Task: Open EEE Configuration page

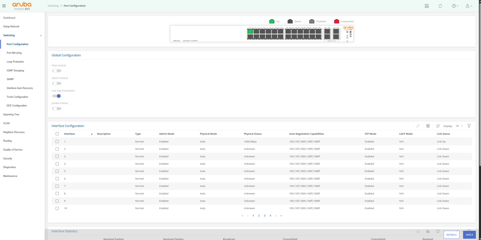Action: click(x=17, y=106)
